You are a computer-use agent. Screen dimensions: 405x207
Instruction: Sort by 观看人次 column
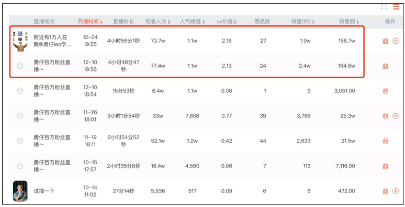pos(158,21)
